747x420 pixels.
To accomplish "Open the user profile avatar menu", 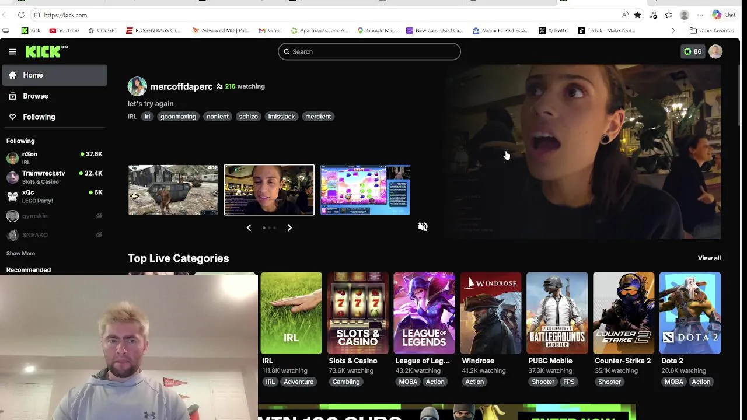I will (715, 51).
